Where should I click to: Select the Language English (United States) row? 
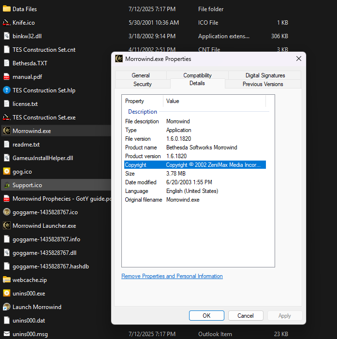[195, 191]
